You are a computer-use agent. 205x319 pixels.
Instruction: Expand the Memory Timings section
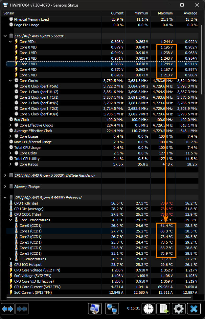point(5,187)
